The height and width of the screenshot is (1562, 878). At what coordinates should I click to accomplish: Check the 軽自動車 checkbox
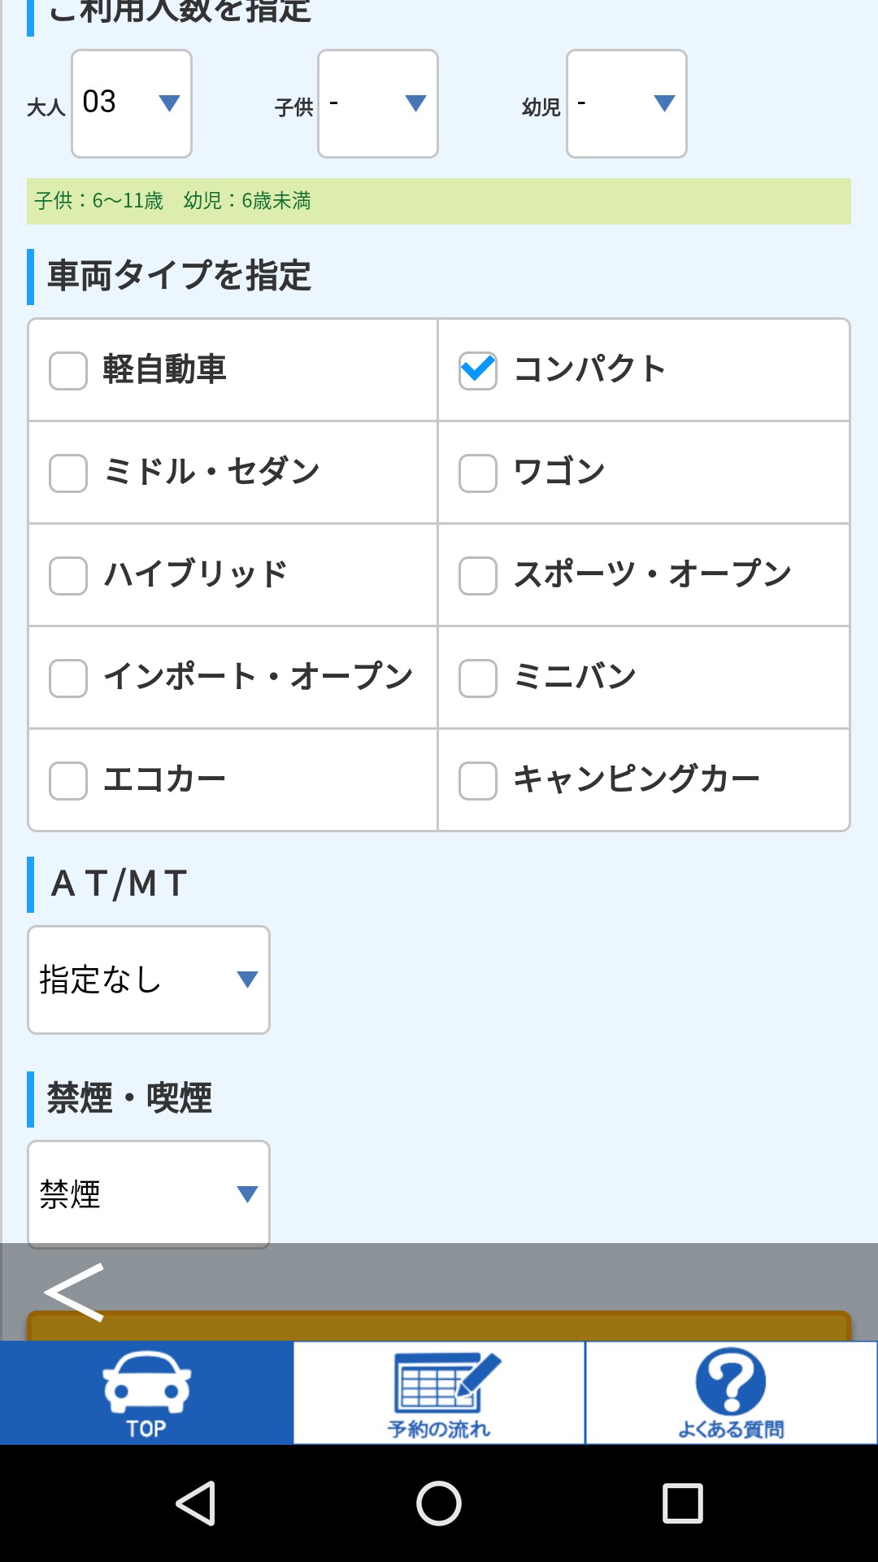click(x=68, y=371)
